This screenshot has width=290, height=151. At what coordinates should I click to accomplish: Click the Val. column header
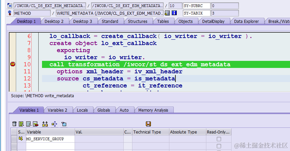(x=99, y=132)
